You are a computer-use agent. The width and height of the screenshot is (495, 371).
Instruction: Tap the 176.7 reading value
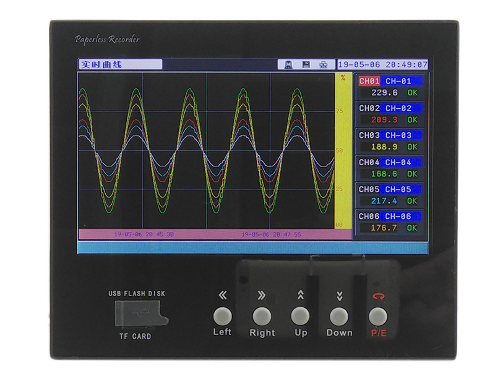(384, 228)
